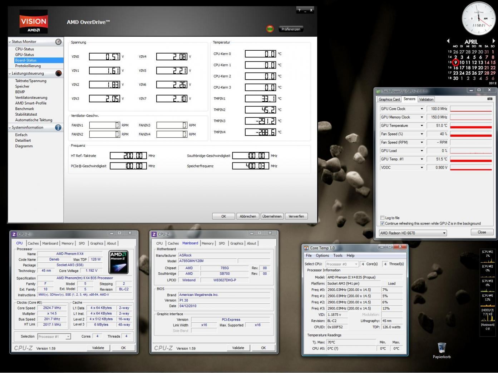Click the FANIN1 RPM field
The height and width of the screenshot is (373, 498).
coord(104,125)
